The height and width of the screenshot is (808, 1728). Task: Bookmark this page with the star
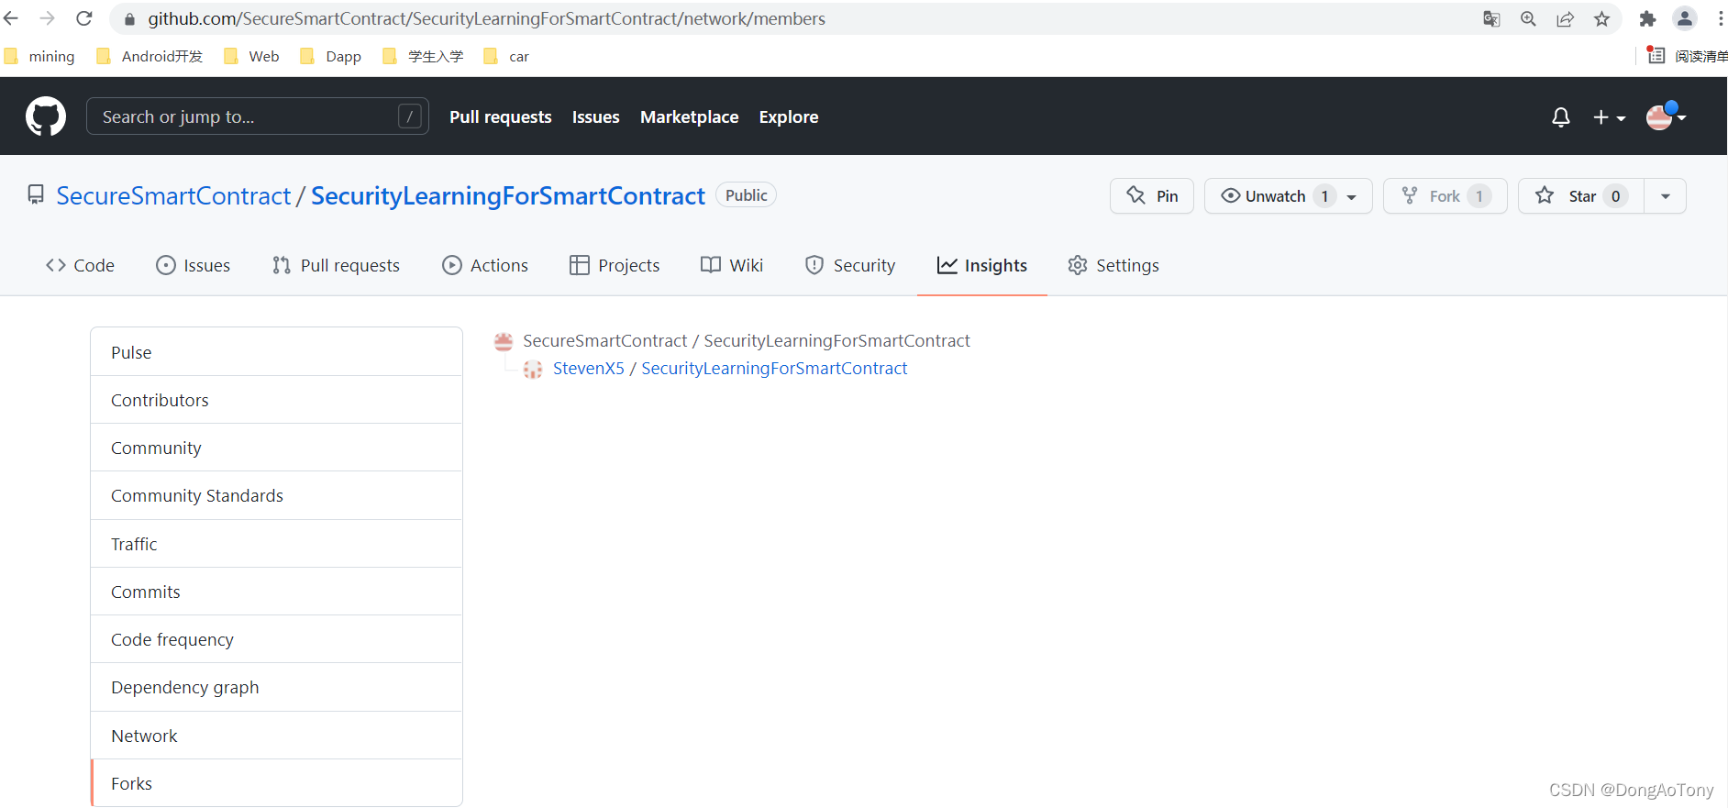[x=1601, y=18]
